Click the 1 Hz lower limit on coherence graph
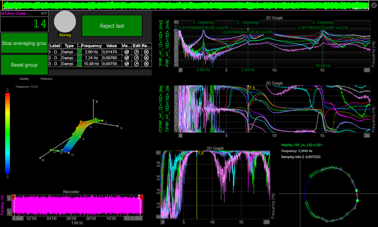The width and height of the screenshot is (378, 227). point(163,222)
